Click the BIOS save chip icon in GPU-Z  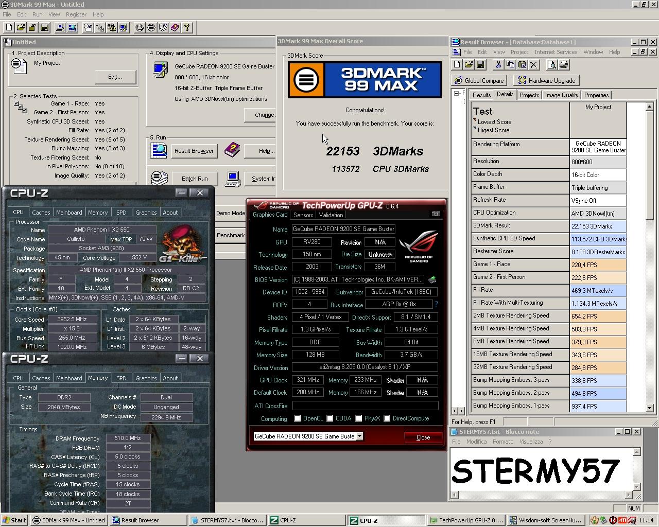432,279
